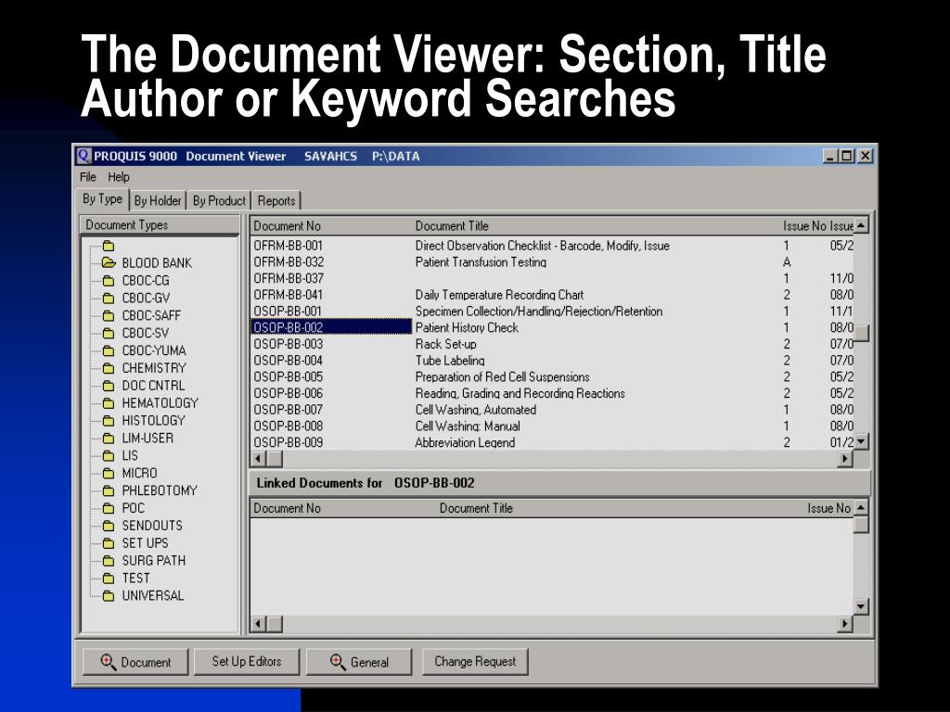
Task: Click the General search button
Action: coord(359,662)
